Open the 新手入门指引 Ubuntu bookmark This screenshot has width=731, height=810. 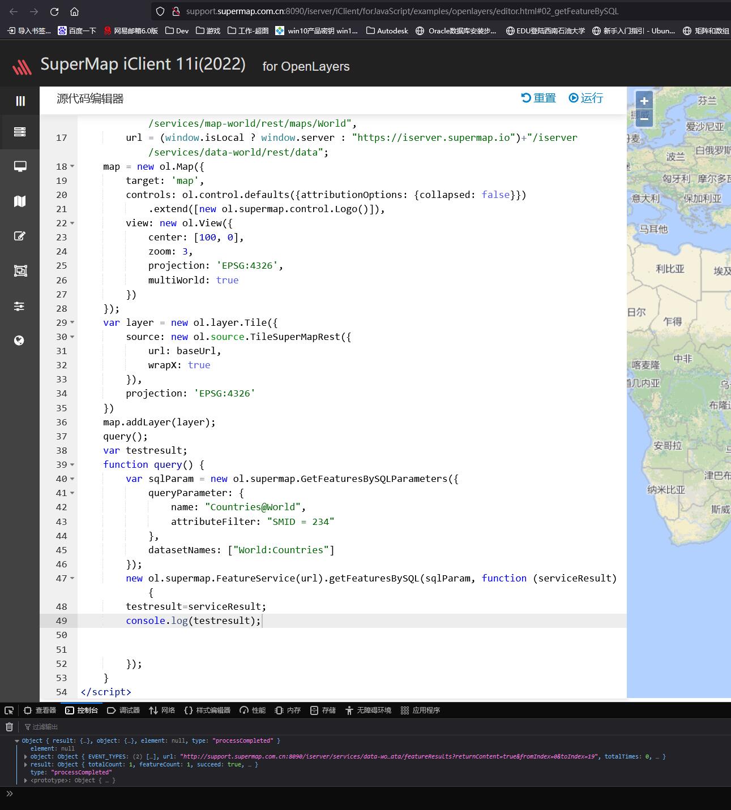point(634,31)
